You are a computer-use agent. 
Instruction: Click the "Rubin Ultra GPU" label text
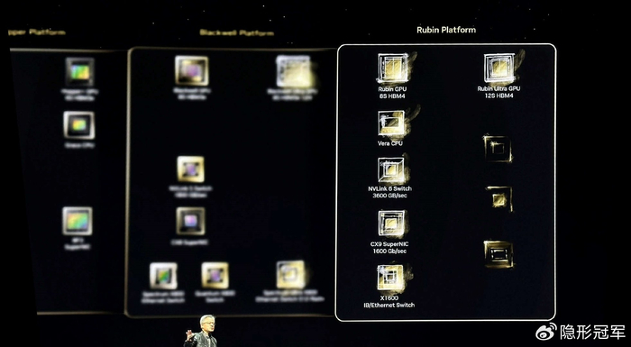pos(498,88)
